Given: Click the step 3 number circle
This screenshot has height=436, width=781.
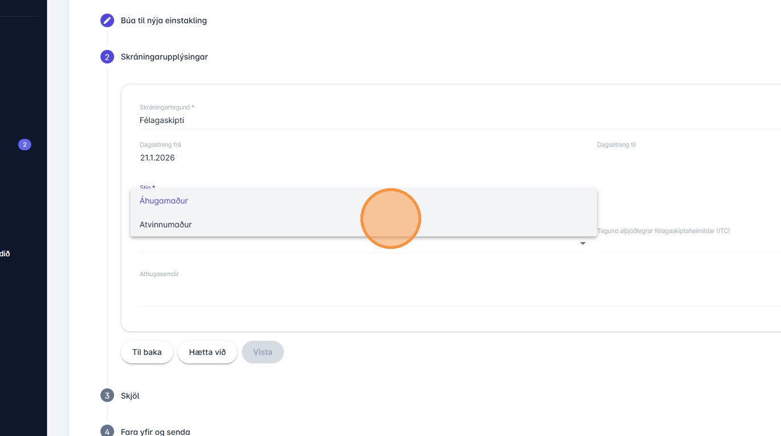Looking at the screenshot, I should [x=107, y=396].
